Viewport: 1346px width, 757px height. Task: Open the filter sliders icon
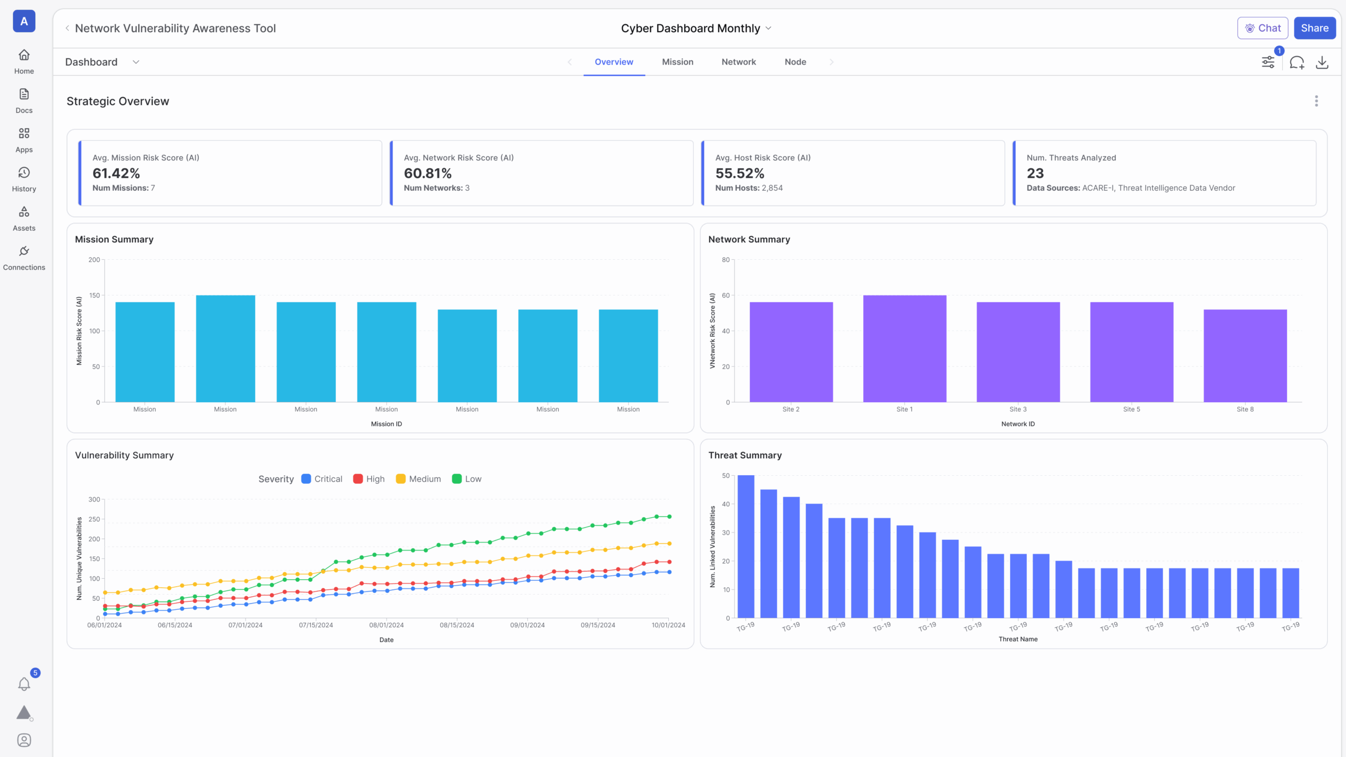[x=1268, y=63]
